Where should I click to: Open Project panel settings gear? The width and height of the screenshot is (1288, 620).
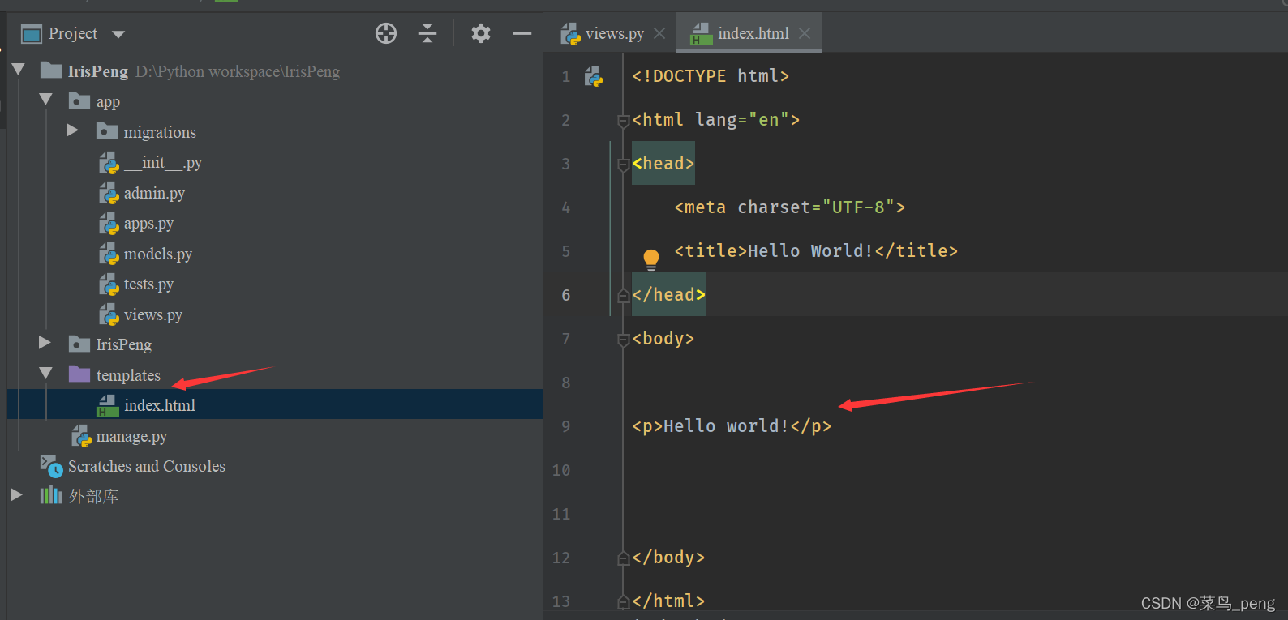[481, 33]
